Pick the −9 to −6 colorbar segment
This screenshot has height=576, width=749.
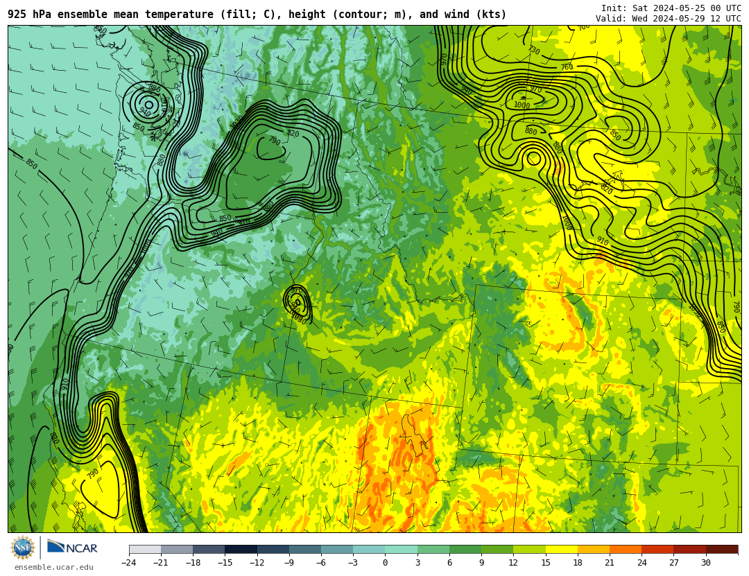click(x=305, y=549)
